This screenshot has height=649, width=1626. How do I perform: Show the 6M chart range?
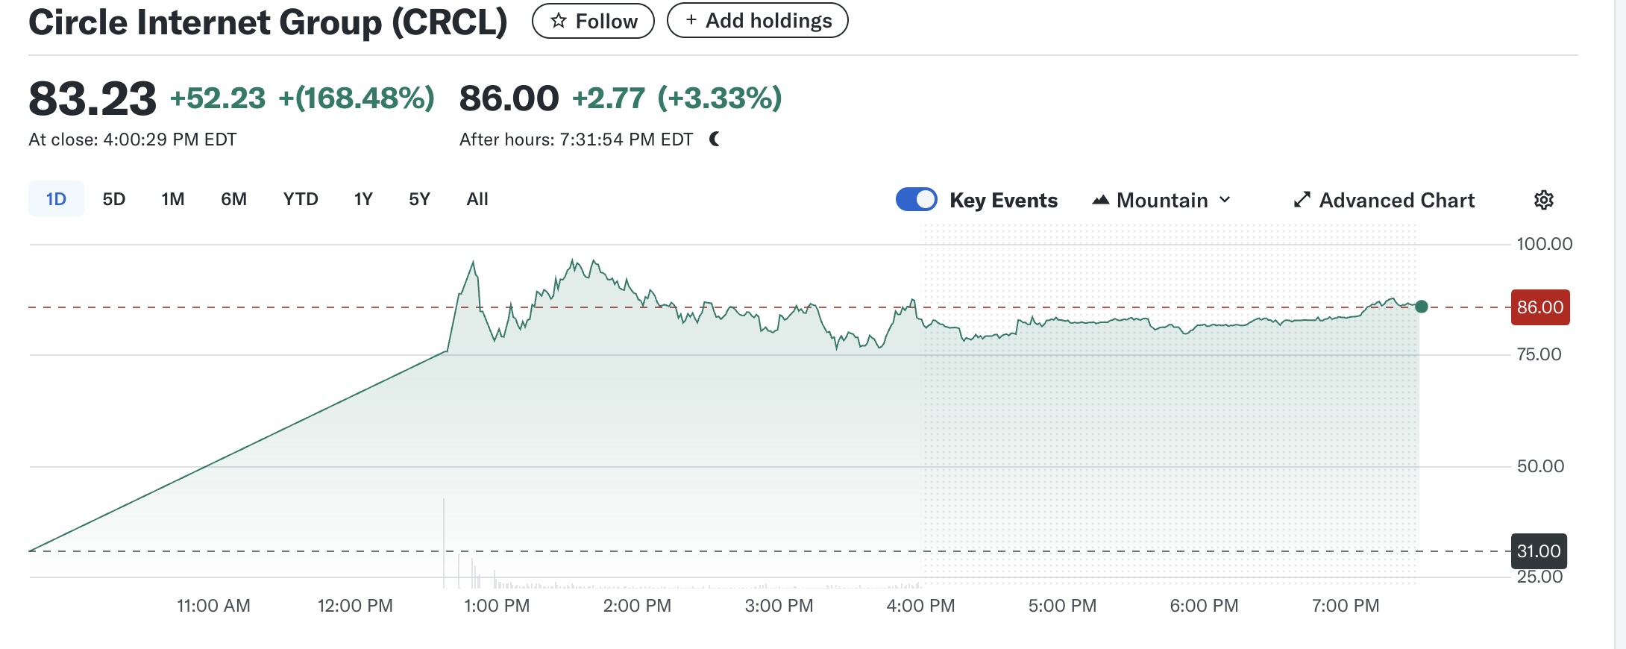233,199
